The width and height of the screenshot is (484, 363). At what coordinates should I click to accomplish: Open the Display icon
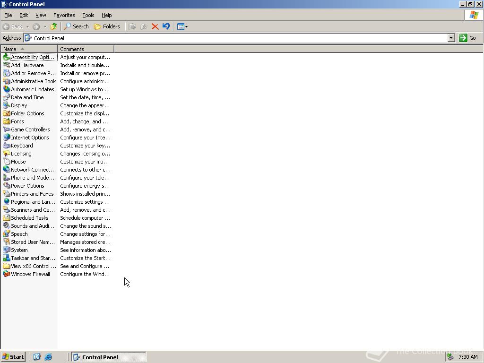click(x=7, y=105)
